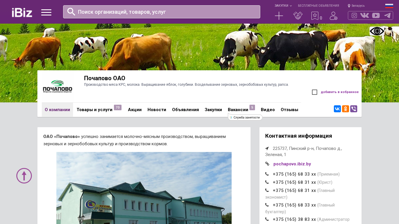399x224 pixels.
Task: Click the Контактная информация heading
Action: [x=299, y=136]
